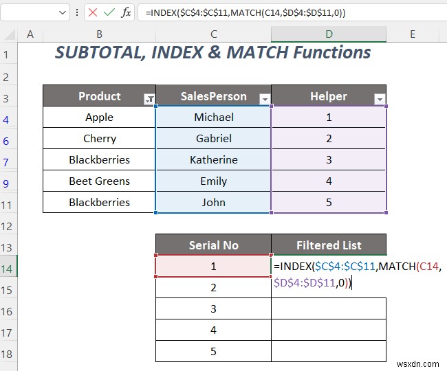The height and width of the screenshot is (371, 447).
Task: Open the SalesPerson filter dropdown
Action: pyautogui.click(x=265, y=99)
